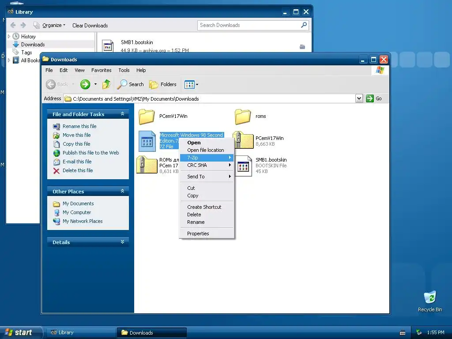Select the Windows 98 7Z file icon

(147, 141)
